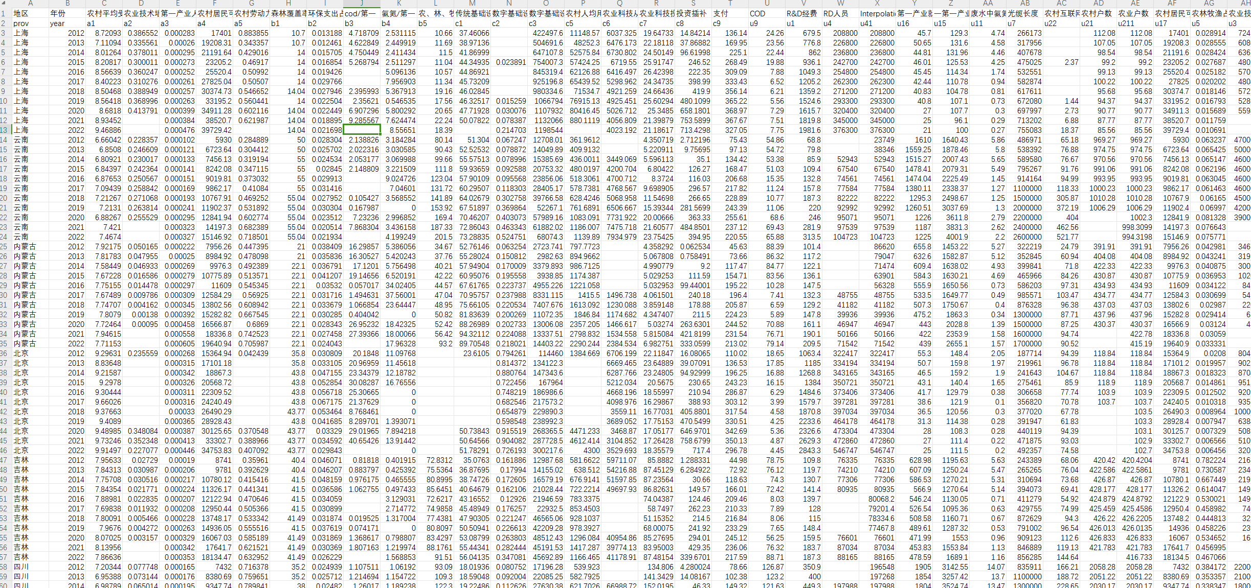Select column J header

tap(362, 3)
